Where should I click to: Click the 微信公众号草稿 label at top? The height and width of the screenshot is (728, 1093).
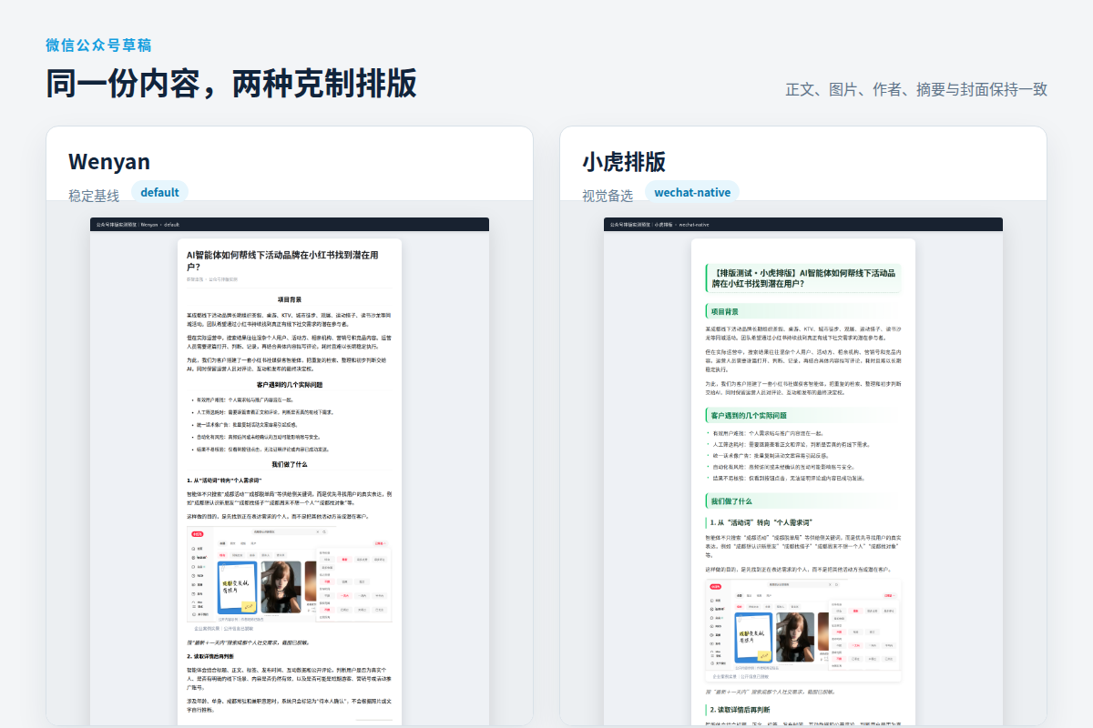pyautogui.click(x=98, y=45)
